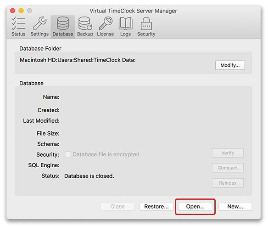The width and height of the screenshot is (268, 227).
Task: Click the 'Database is closed.' status text
Action: coord(89,176)
